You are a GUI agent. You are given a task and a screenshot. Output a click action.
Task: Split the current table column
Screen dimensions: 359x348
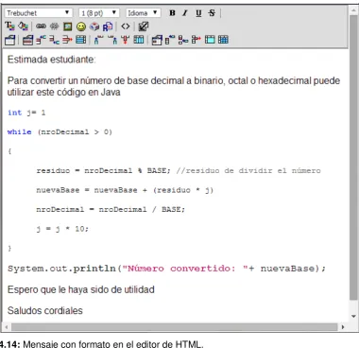(x=139, y=40)
